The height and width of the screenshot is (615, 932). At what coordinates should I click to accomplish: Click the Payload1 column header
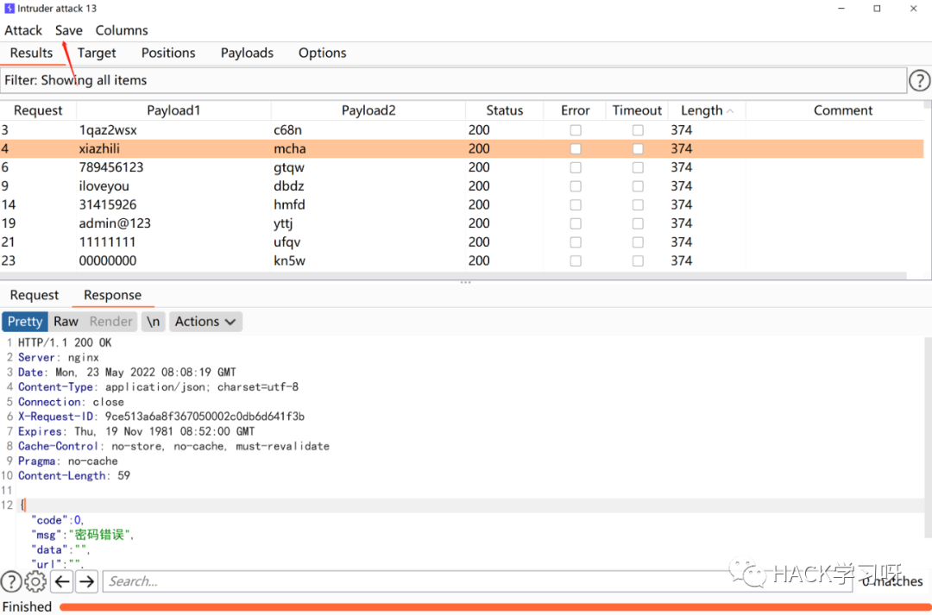point(173,110)
